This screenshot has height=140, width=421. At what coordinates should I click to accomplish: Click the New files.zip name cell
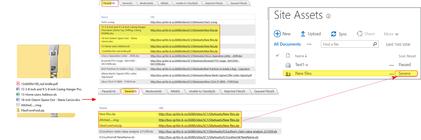(108, 114)
